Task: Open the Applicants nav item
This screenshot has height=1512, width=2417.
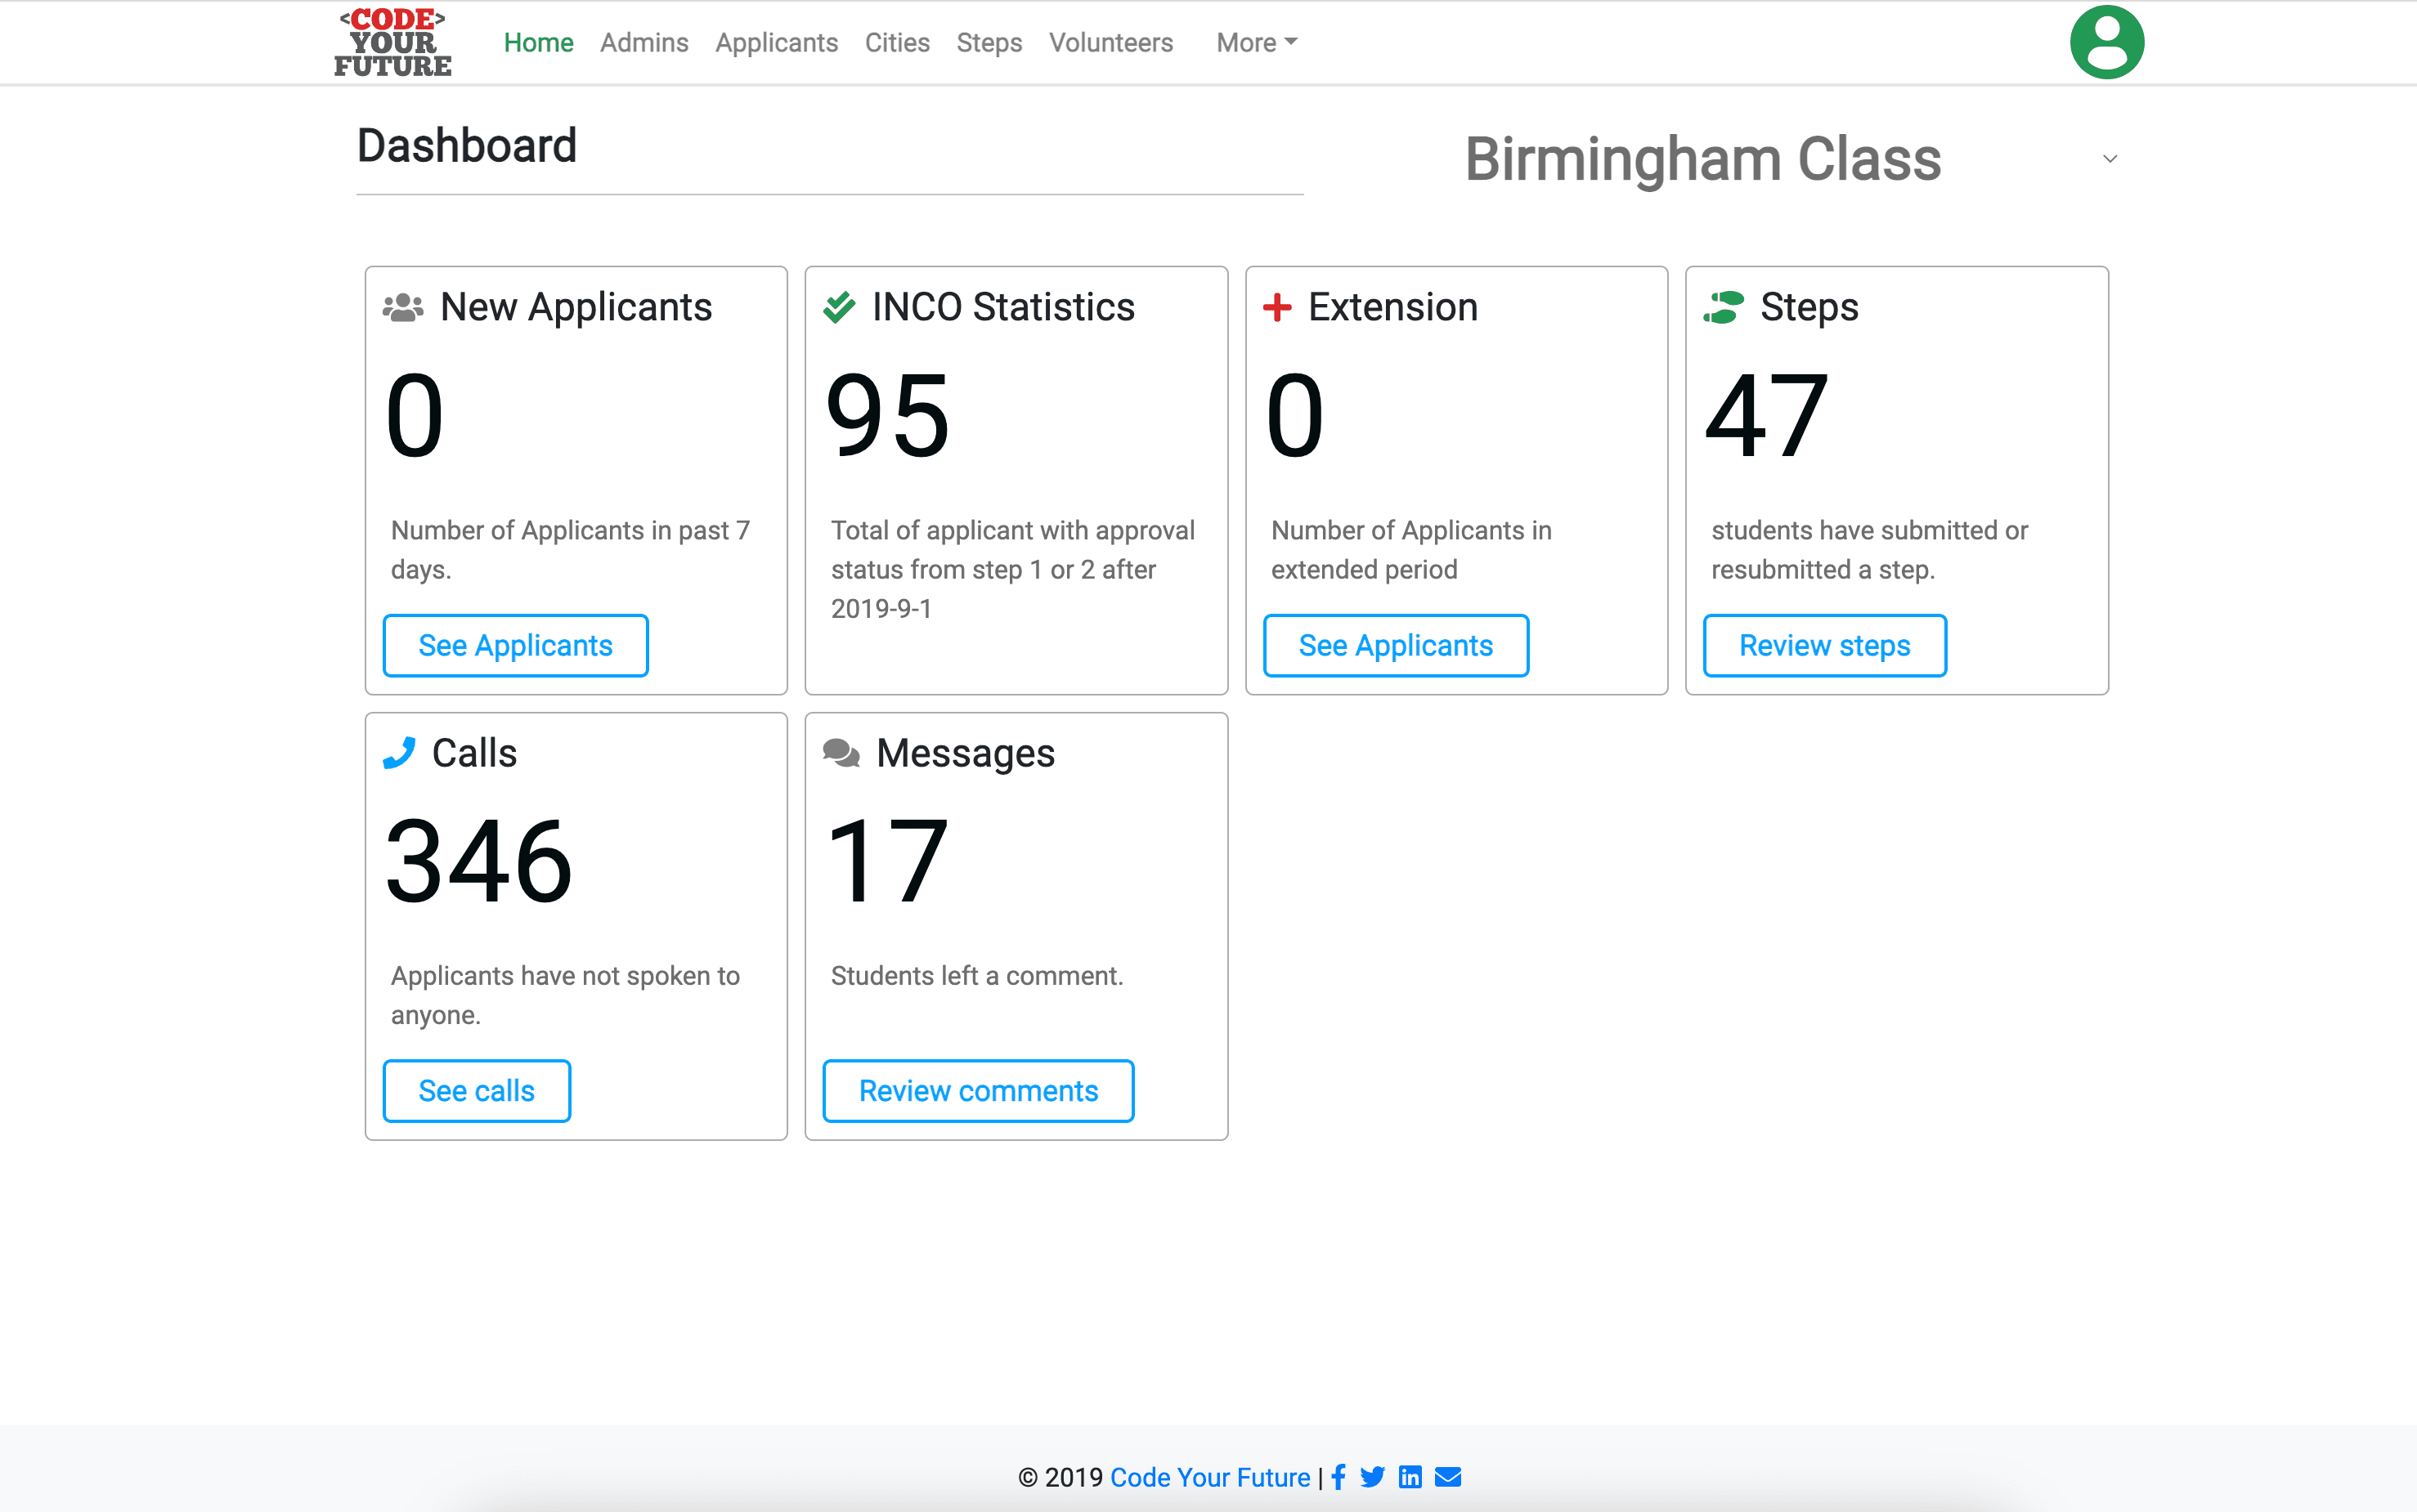Action: (776, 42)
